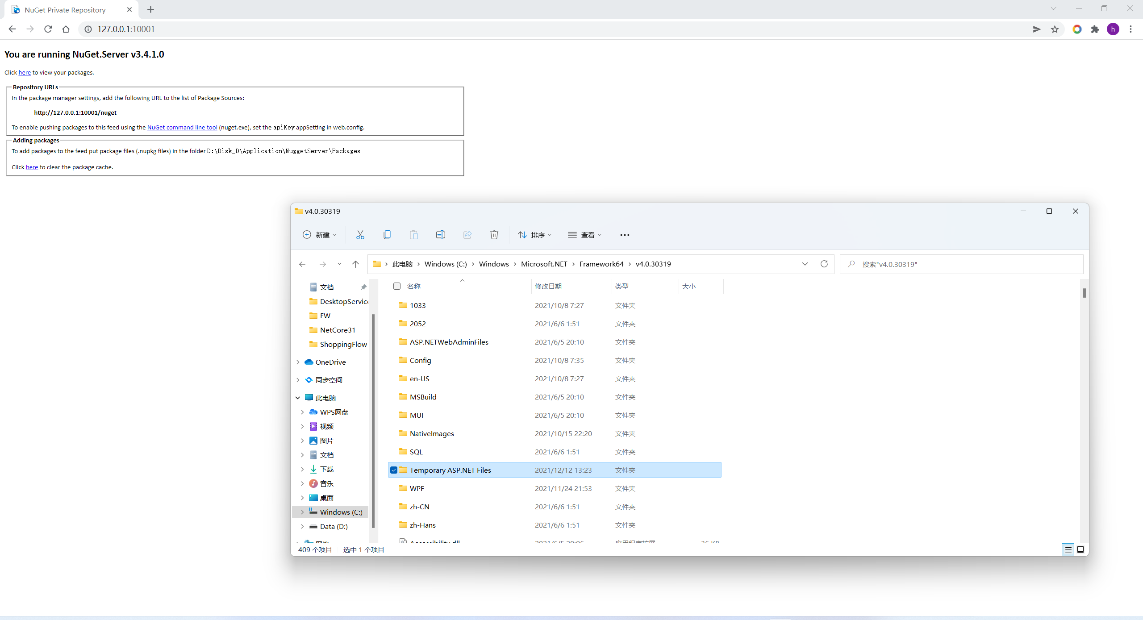Click the send/share arrow icon in address bar
1143x620 pixels.
click(x=1037, y=29)
